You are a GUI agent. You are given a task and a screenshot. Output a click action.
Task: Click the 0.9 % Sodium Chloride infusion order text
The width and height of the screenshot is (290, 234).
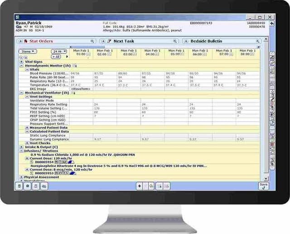click(82, 155)
